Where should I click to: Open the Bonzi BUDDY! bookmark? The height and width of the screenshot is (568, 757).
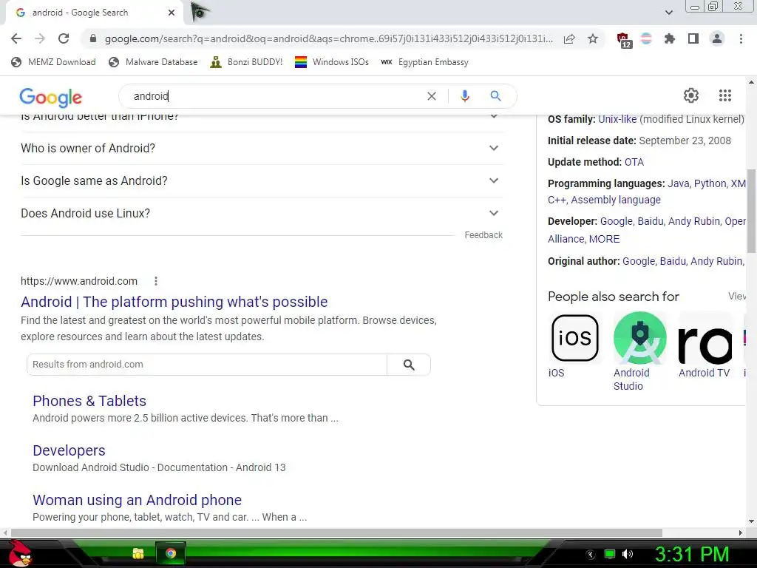[247, 62]
